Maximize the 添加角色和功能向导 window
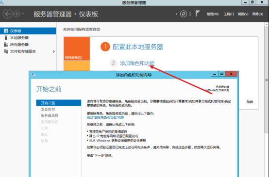The height and width of the screenshot is (177, 269). pos(221,74)
